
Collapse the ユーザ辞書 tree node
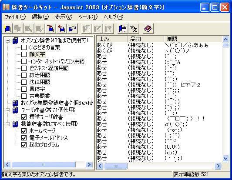tap(7, 110)
